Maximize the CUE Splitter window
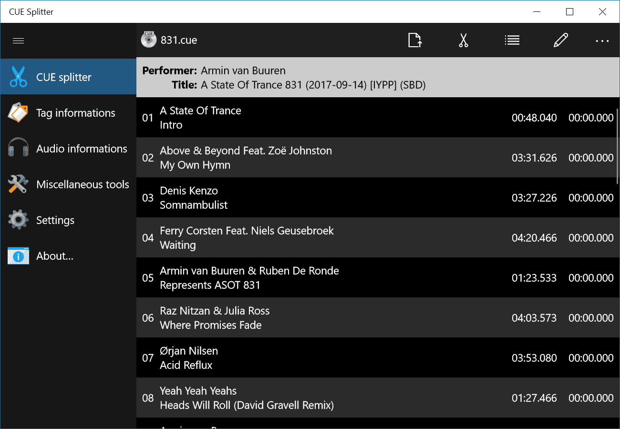 coord(569,12)
